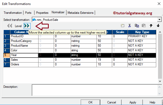Viewport: 163px width, 105px height.
Task: Click the precision 19 cell of Sales
Action: coord(104,60)
